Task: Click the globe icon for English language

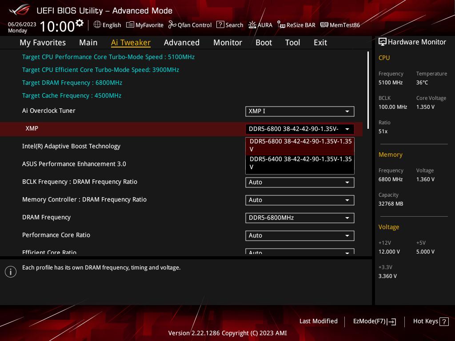Action: coord(97,25)
